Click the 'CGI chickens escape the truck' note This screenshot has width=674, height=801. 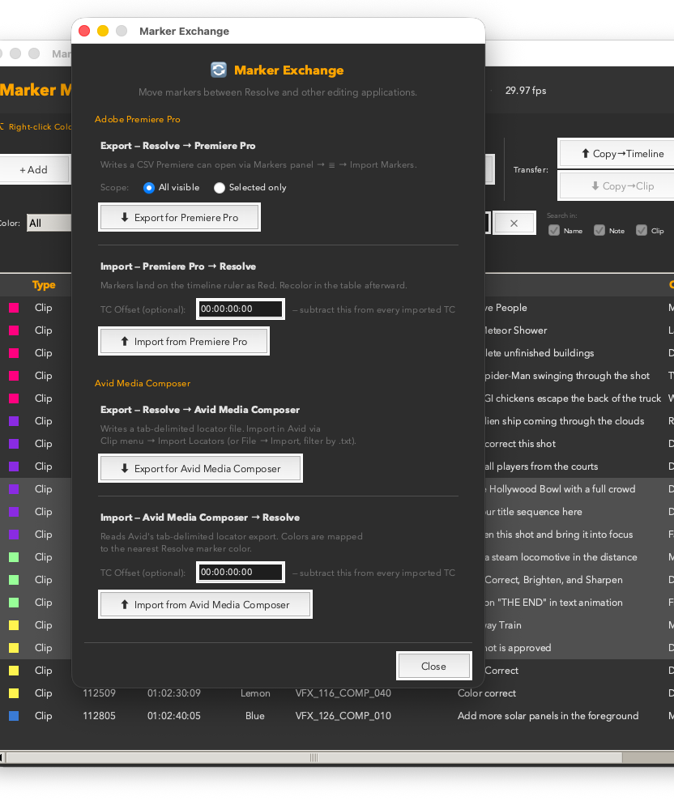click(x=574, y=398)
